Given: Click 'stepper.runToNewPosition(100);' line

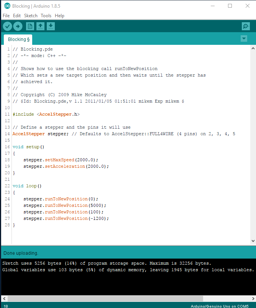Looking at the screenshot, I should point(63,212).
